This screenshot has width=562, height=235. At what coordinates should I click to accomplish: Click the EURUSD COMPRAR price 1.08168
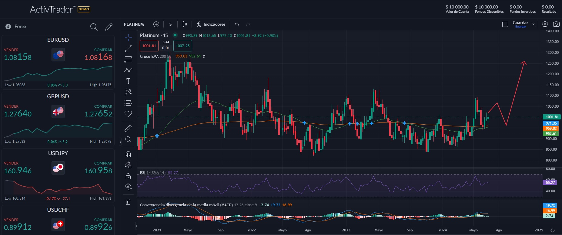(98, 57)
